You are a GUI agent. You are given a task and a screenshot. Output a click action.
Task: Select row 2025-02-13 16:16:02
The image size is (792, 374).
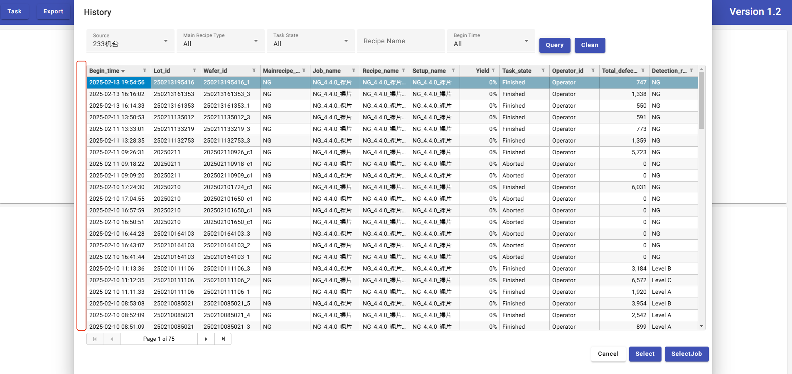pyautogui.click(x=392, y=94)
